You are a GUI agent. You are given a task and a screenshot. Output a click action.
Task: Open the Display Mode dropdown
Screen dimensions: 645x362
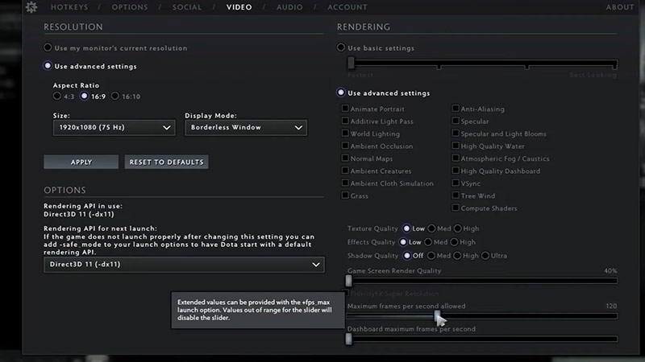point(245,127)
